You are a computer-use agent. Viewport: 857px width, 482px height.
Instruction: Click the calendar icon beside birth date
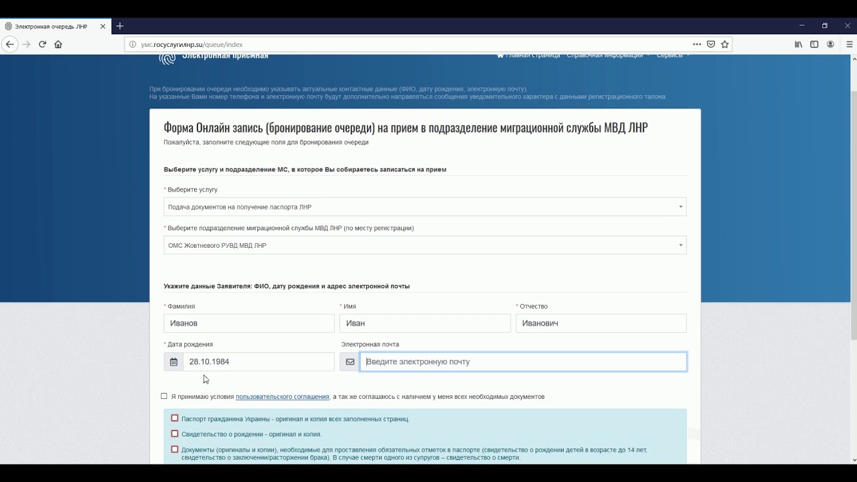point(173,362)
